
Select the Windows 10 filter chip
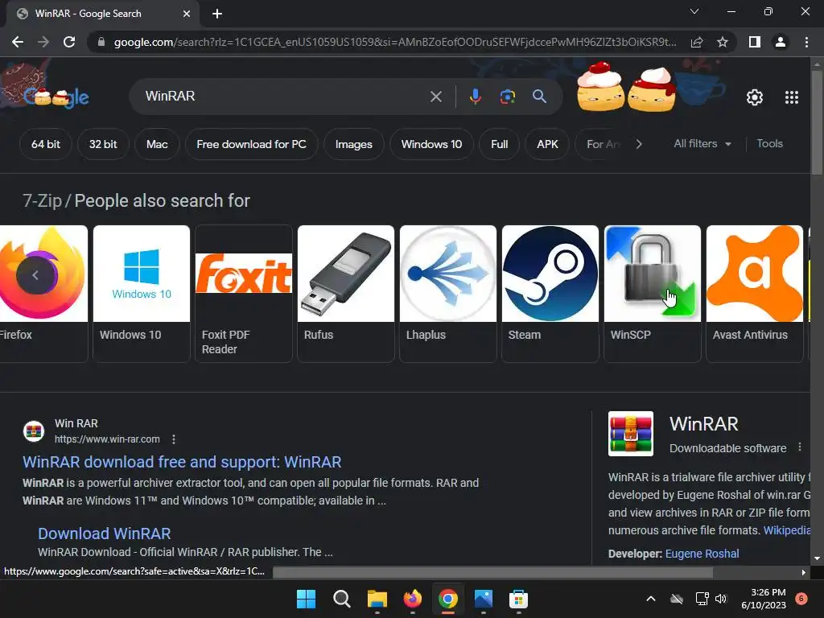pos(431,144)
